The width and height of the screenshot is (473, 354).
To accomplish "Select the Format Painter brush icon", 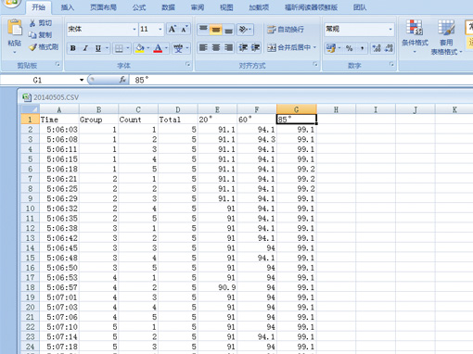I will (x=33, y=47).
